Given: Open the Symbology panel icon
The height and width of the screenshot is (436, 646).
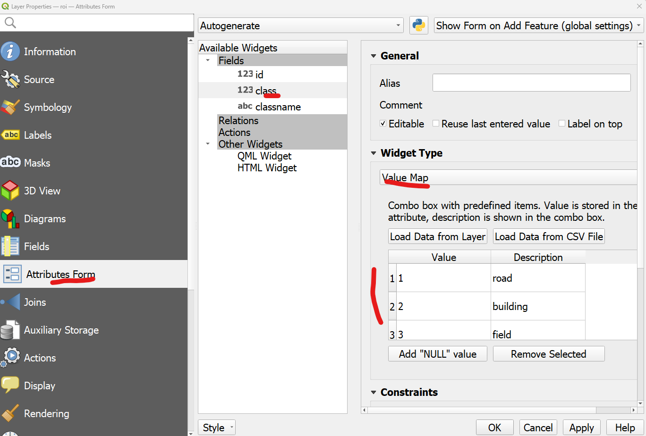Looking at the screenshot, I should point(11,107).
